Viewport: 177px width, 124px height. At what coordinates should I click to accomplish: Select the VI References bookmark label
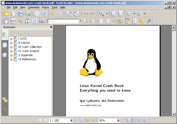click(x=27, y=59)
